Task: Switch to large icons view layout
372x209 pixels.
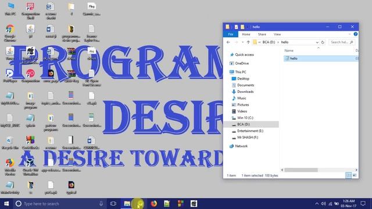Action: 355,175
